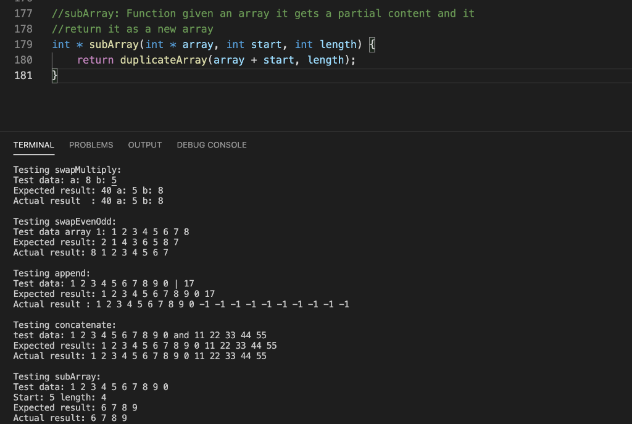The height and width of the screenshot is (424, 632).
Task: Click line number 179 in the gutter
Action: tap(24, 44)
